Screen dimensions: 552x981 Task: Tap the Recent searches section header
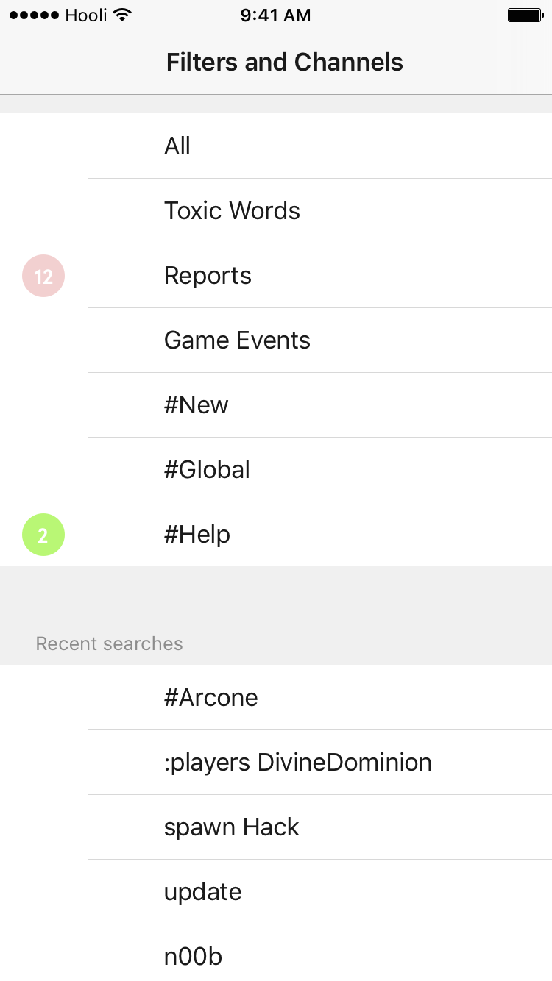(x=109, y=643)
